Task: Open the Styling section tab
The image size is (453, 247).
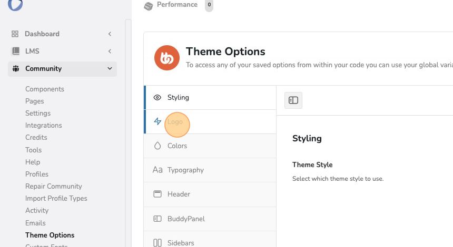Action: coord(210,97)
